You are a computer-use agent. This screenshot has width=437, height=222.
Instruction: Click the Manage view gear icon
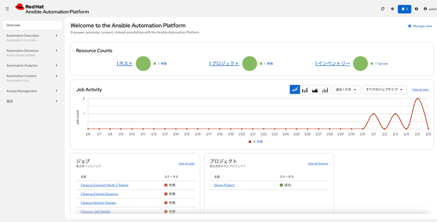click(x=410, y=26)
